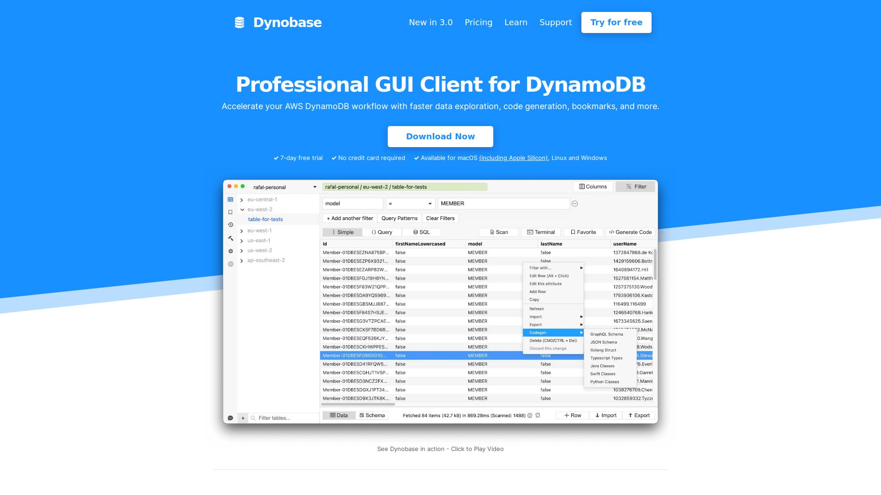Expand the eu-west-1 region
The width and height of the screenshot is (881, 495).
[x=241, y=231]
